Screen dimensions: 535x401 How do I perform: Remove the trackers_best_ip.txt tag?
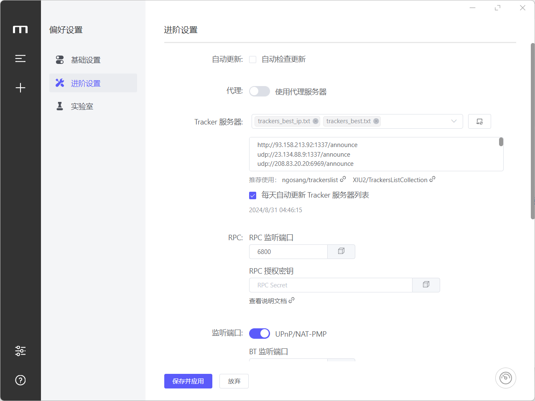pyautogui.click(x=316, y=122)
